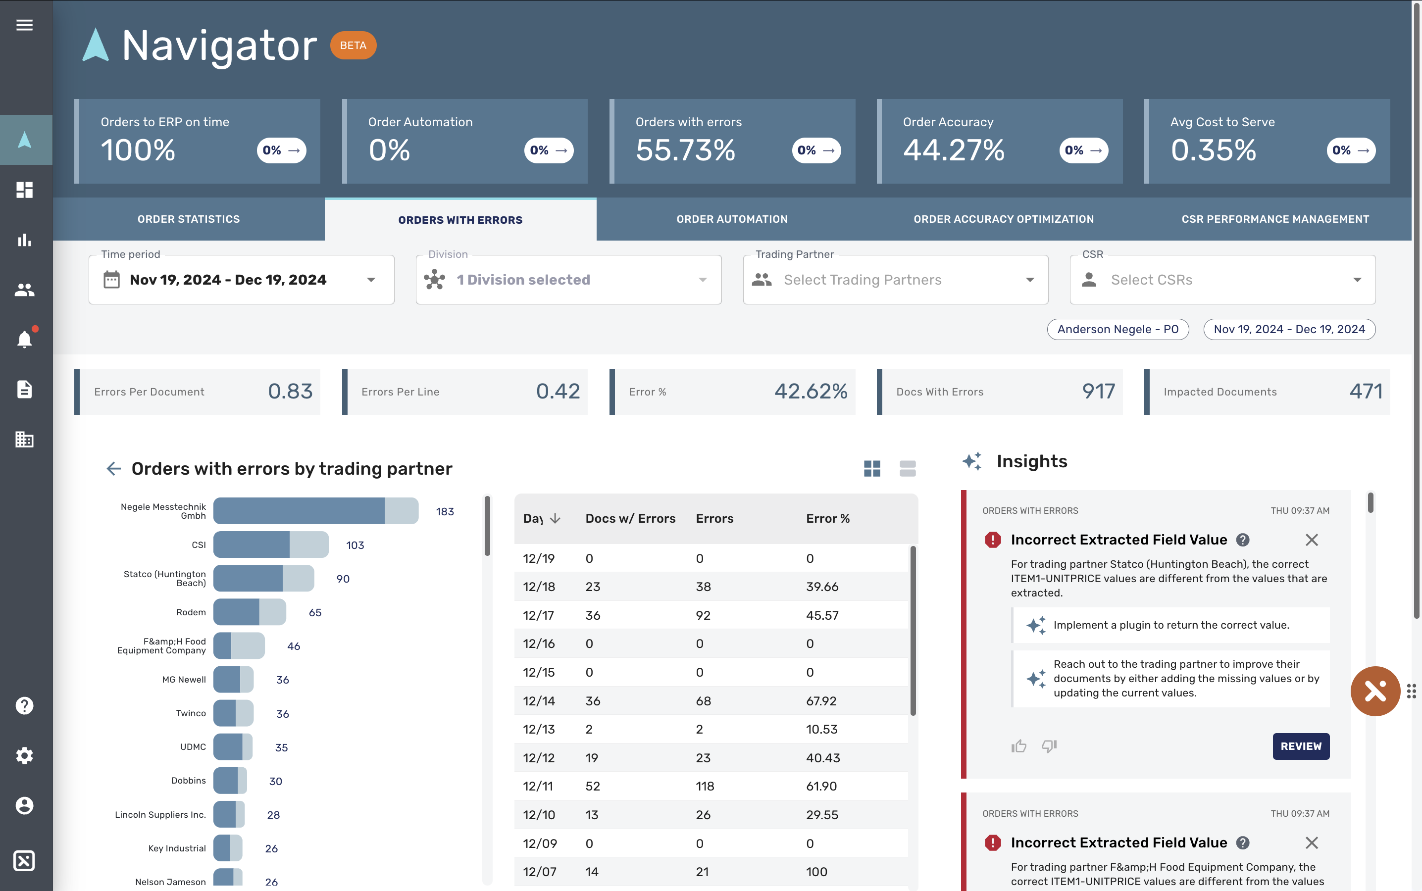The width and height of the screenshot is (1422, 891).
Task: Click the help question mark sidebar icon
Action: 24,705
